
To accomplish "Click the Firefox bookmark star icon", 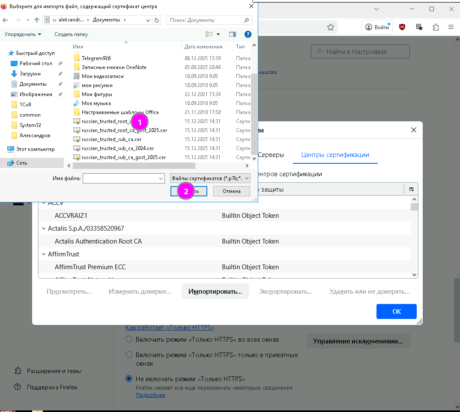I will pyautogui.click(x=330, y=27).
